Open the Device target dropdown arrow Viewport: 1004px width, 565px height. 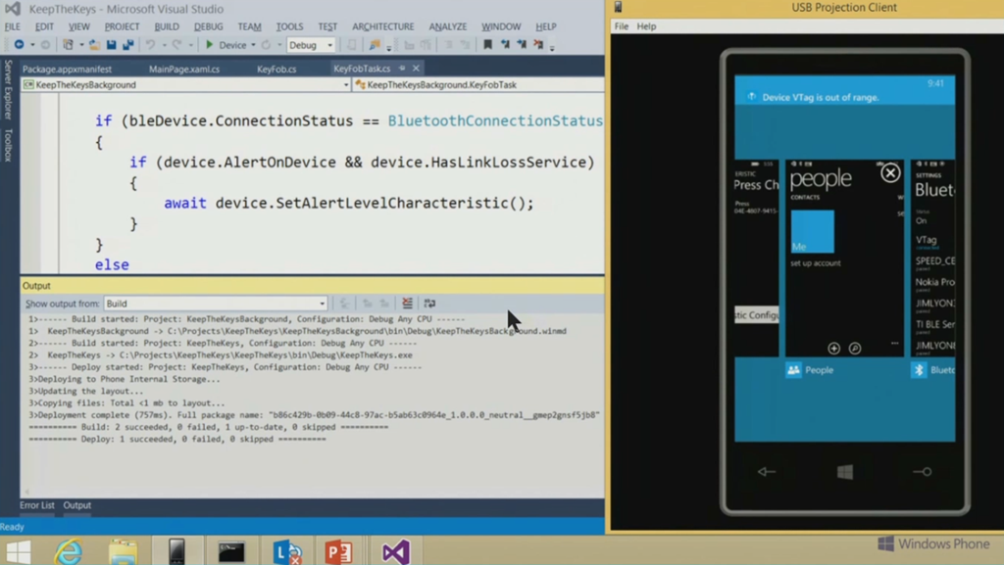click(253, 45)
